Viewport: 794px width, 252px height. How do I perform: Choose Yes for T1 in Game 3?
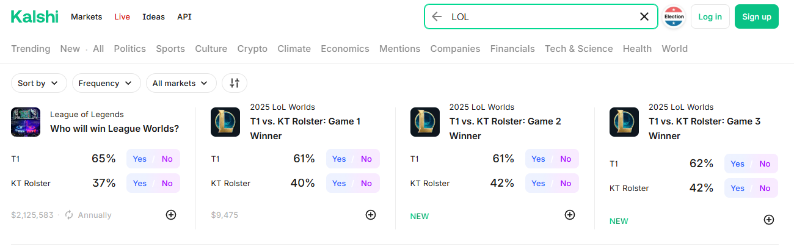[738, 164]
